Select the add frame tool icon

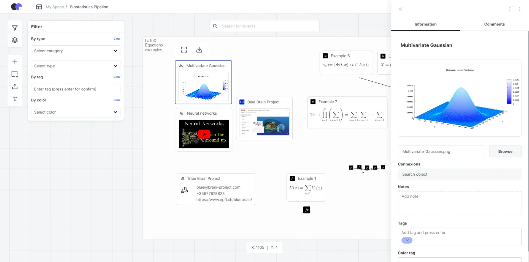tap(15, 74)
